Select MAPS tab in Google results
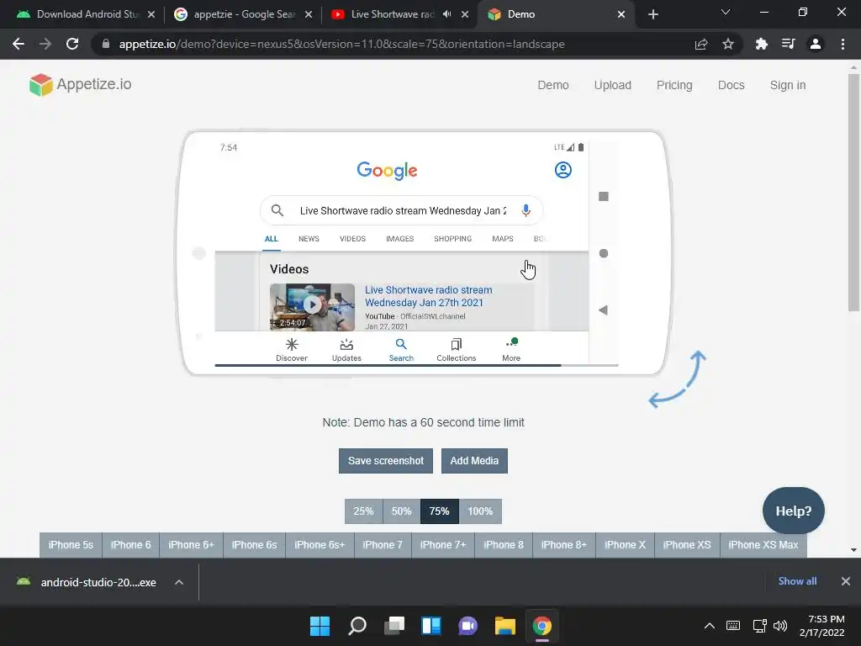This screenshot has width=861, height=646. [503, 239]
